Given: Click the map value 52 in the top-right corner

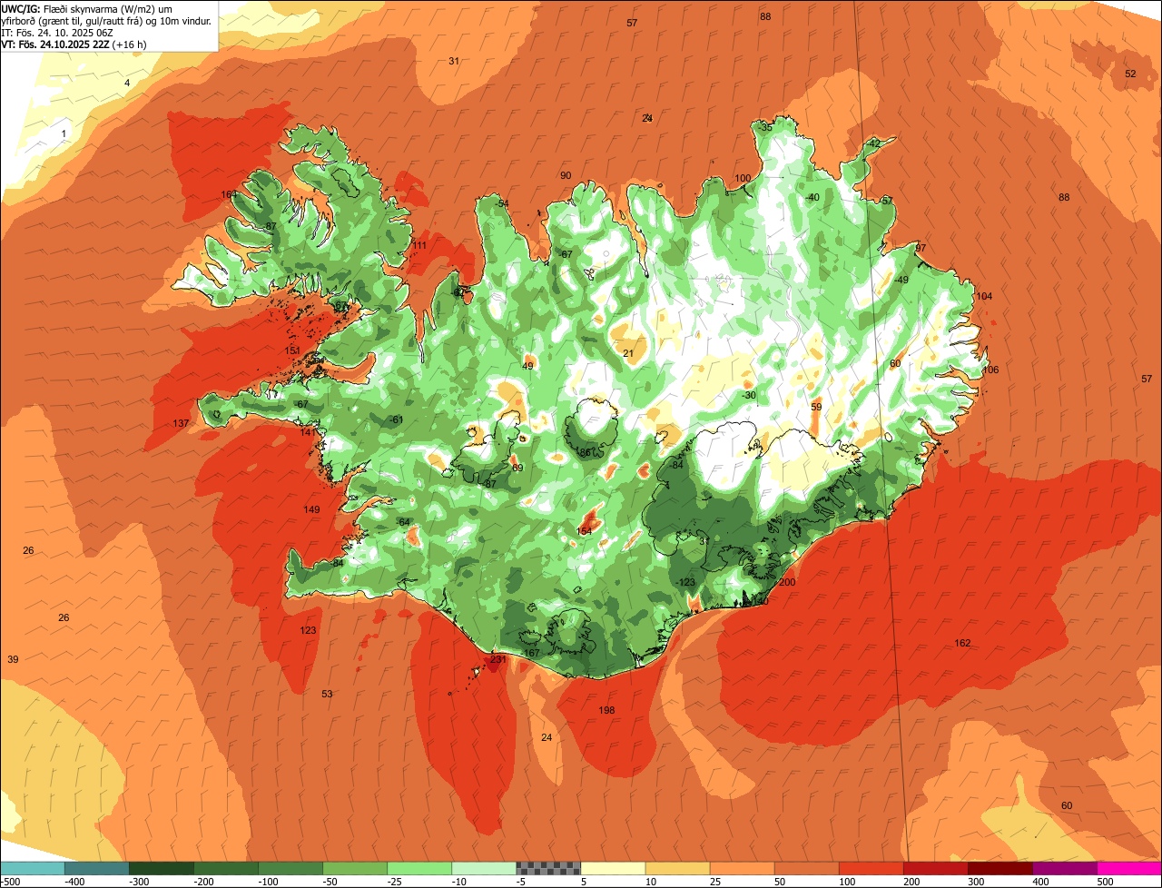Looking at the screenshot, I should [1130, 74].
